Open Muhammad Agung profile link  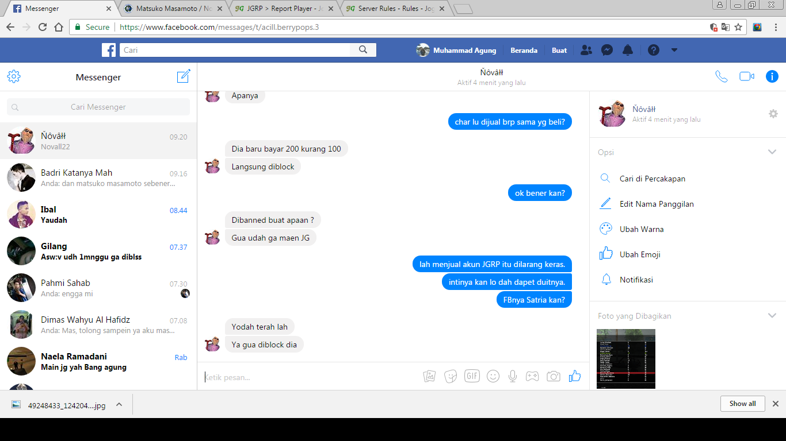pyautogui.click(x=456, y=50)
